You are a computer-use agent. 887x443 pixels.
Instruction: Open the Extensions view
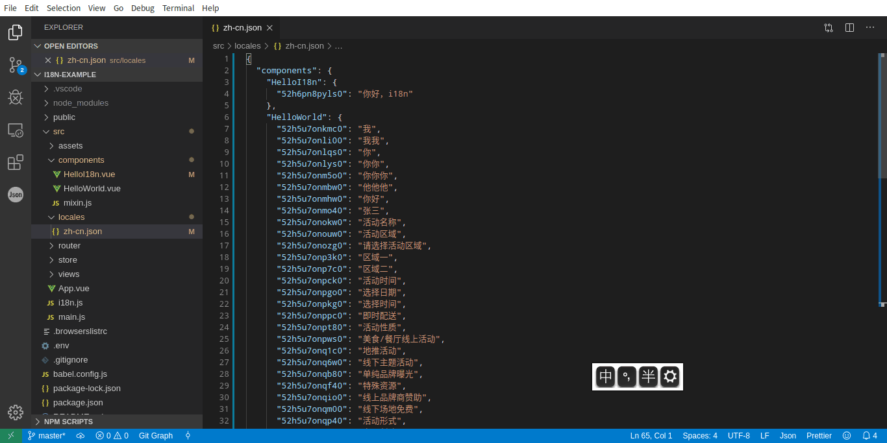(x=16, y=163)
